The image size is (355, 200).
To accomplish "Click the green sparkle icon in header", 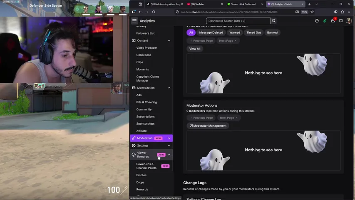I will (325, 21).
